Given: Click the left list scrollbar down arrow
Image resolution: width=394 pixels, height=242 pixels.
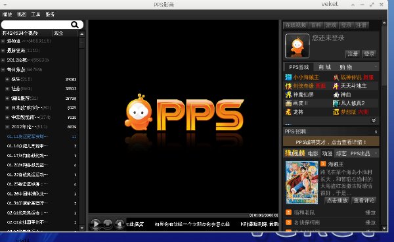Looking at the screenshot, I should [x=81, y=228].
